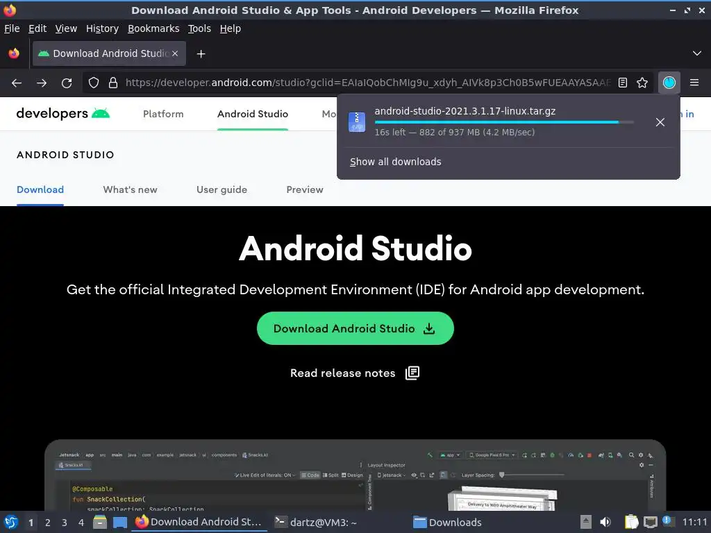
Task: Click the ANDROID STUDIO section heading
Action: click(65, 155)
